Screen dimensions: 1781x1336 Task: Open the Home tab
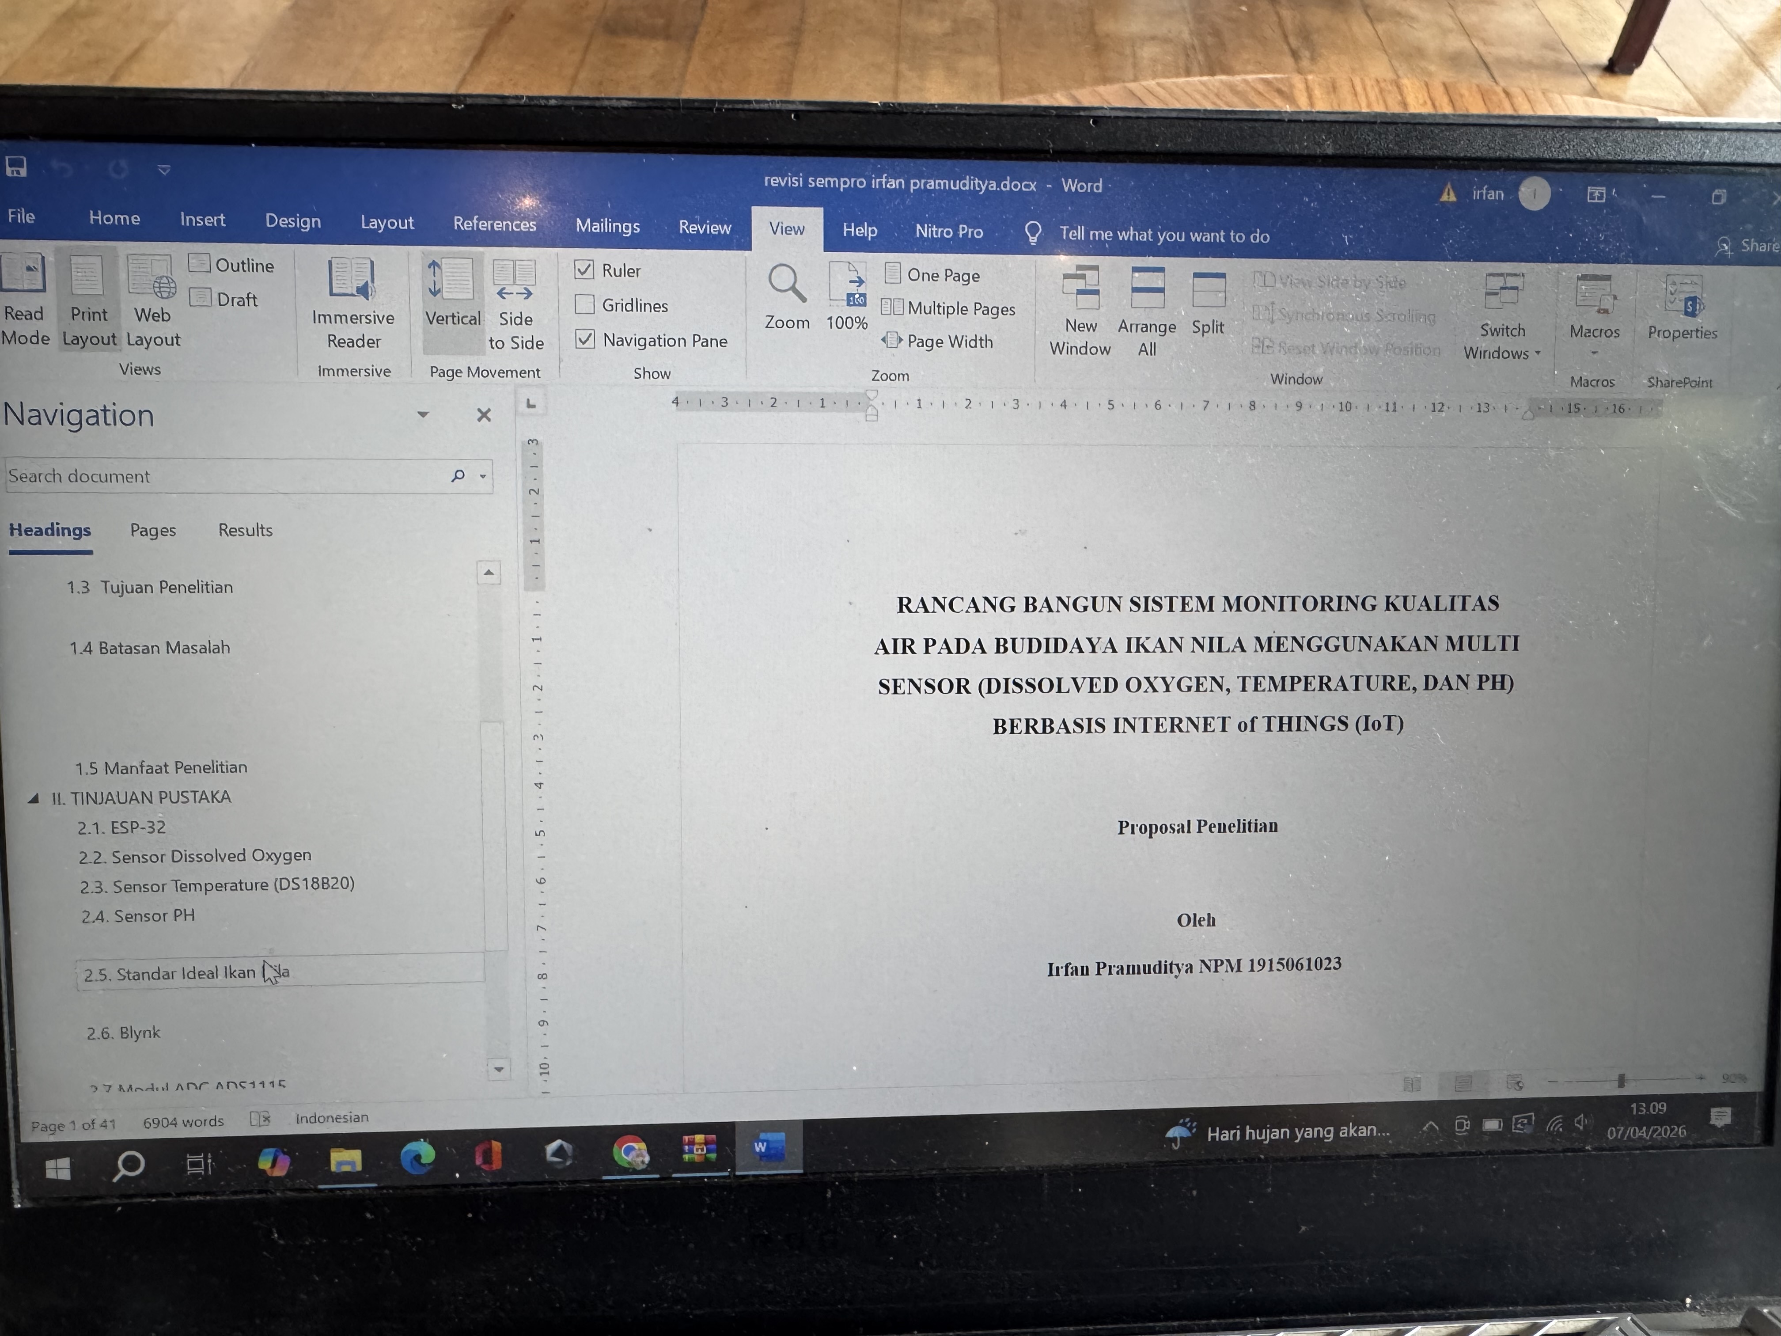[x=114, y=217]
